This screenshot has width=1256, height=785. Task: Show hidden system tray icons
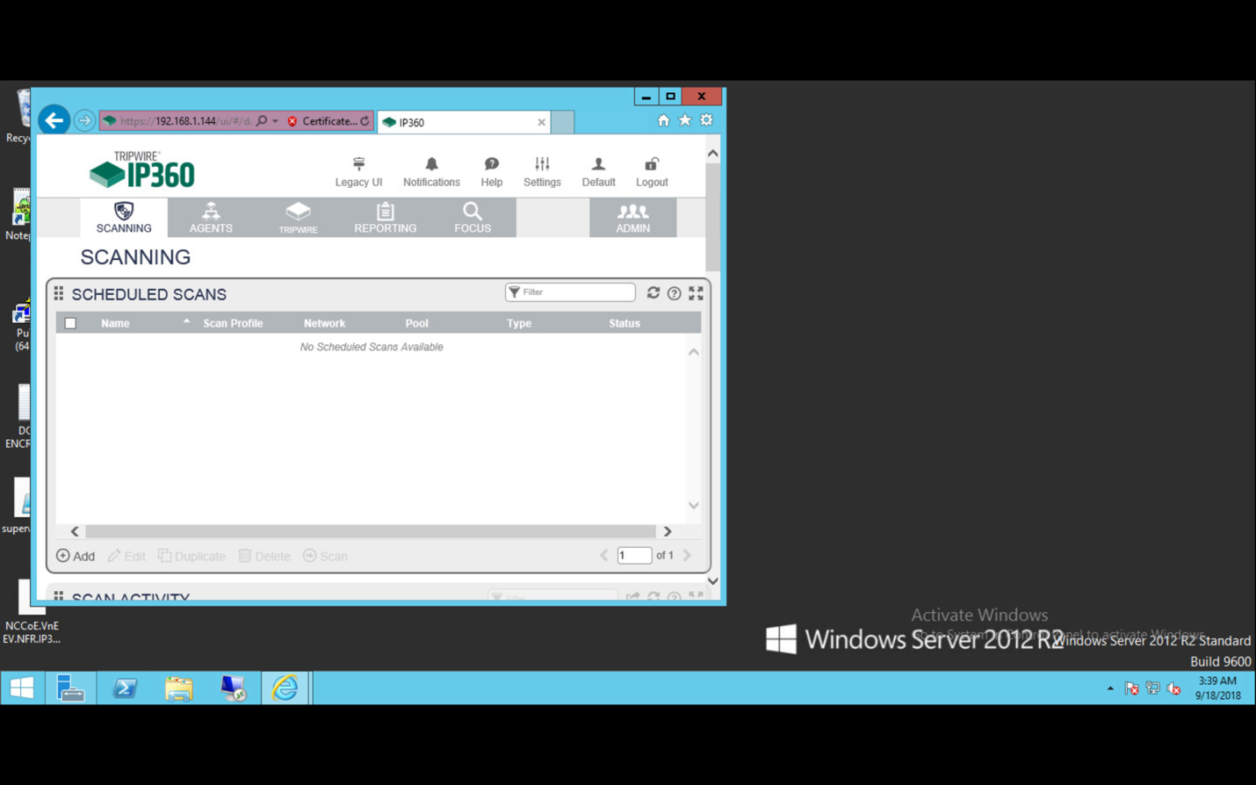[x=1110, y=688]
